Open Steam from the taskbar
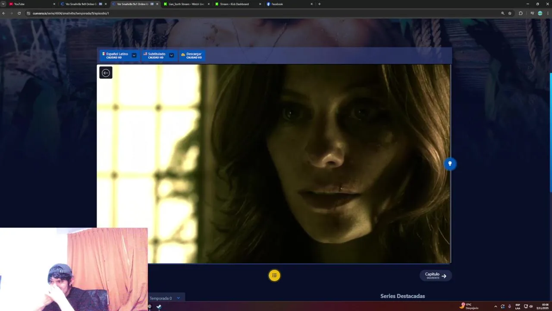The image size is (552, 311). coord(159,307)
